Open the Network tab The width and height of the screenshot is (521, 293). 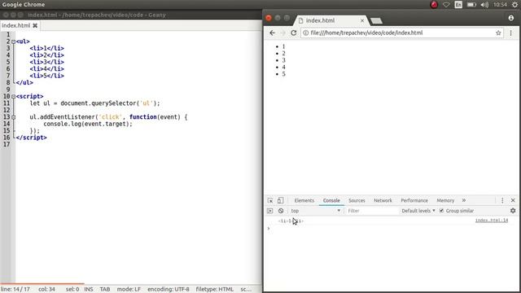click(x=383, y=201)
